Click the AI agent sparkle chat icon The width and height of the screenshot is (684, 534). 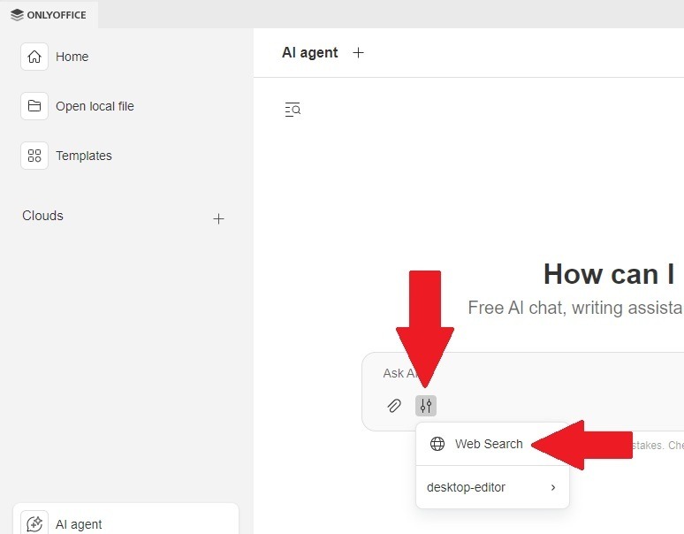[34, 523]
